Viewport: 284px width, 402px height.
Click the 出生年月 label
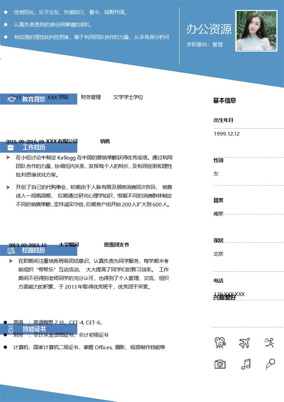pyautogui.click(x=223, y=120)
